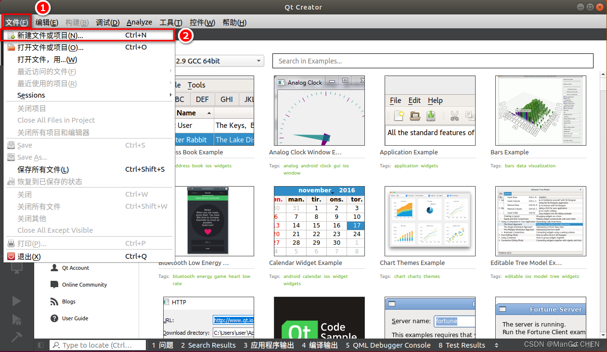Open the Address Book Example thumbnail
607x352 pixels.
[214, 111]
